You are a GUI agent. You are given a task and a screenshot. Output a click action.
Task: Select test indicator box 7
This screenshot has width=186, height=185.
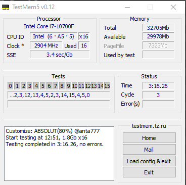(56, 86)
